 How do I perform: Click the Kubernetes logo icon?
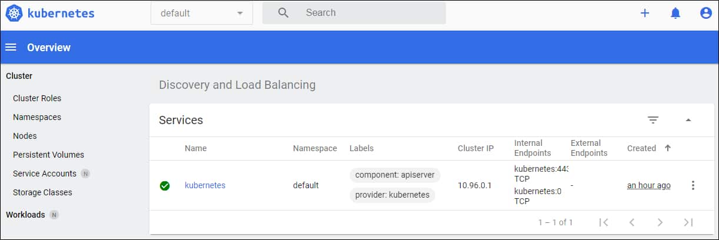coord(14,13)
